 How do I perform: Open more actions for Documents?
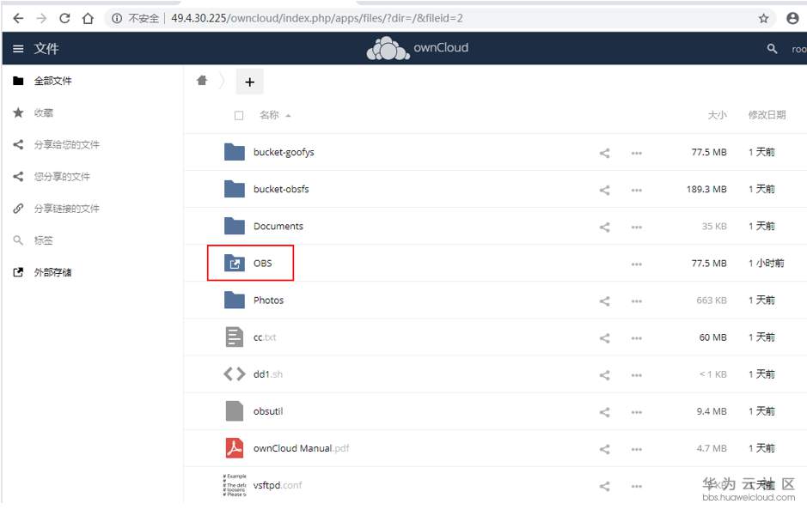(637, 227)
